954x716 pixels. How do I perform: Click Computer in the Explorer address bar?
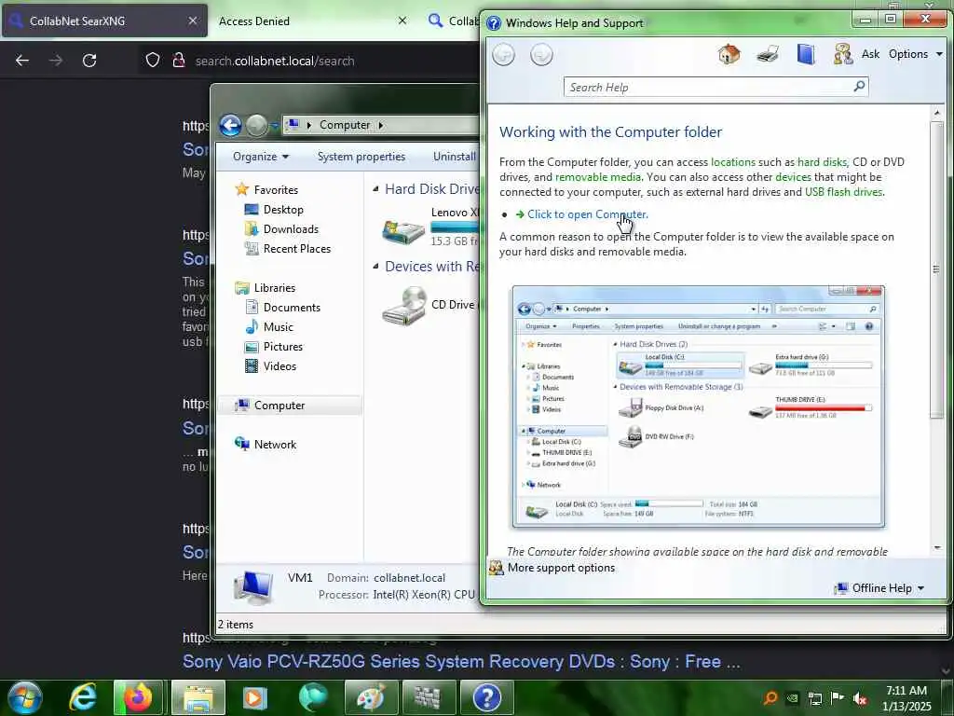345,125
